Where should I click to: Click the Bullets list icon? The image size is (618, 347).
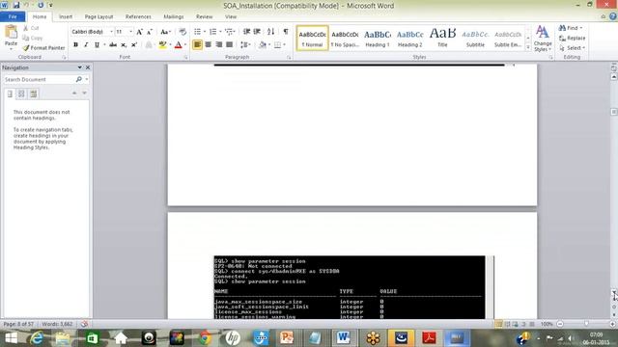click(197, 32)
